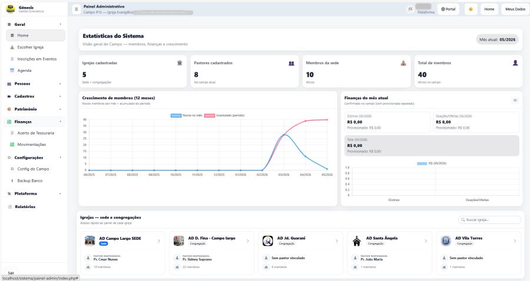Click the download icon beside Backup Banco

click(x=12, y=181)
